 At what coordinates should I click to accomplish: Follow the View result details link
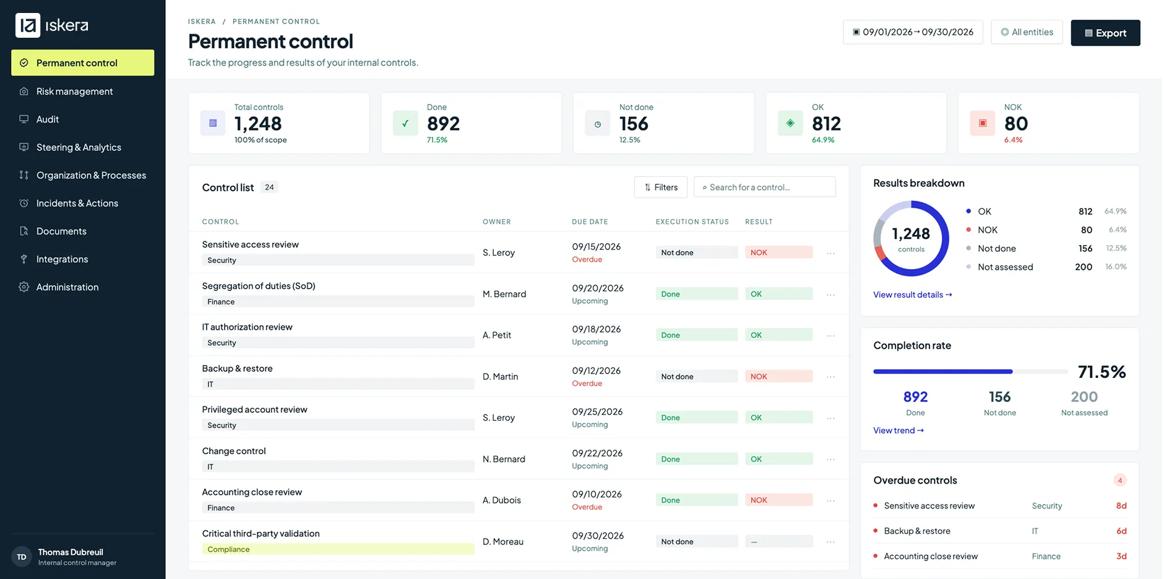pos(913,295)
